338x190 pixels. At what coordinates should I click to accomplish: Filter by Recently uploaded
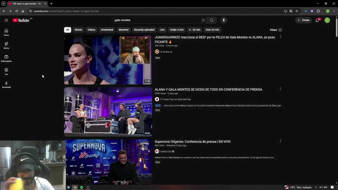click(144, 30)
